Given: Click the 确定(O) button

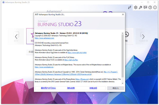Looking at the screenshot, I should click(116, 88).
